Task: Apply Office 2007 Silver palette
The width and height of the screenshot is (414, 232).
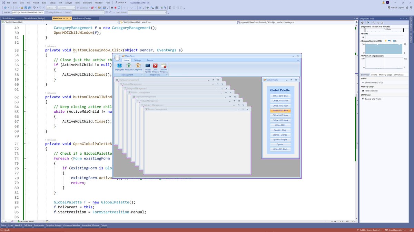Action: coord(280,115)
